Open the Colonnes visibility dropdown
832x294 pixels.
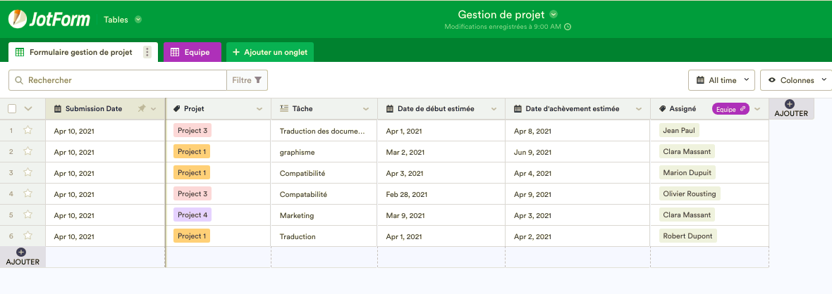point(796,80)
